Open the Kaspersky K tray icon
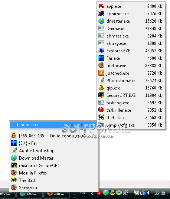Screen dimensions: 170x199 tap(125, 193)
